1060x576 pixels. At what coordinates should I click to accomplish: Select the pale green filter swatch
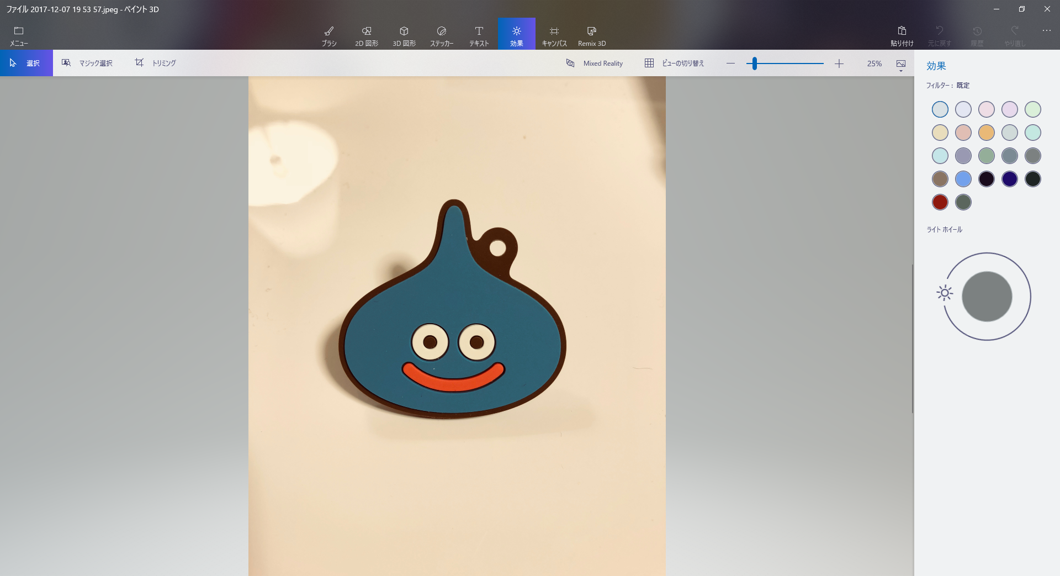[x=1033, y=109]
